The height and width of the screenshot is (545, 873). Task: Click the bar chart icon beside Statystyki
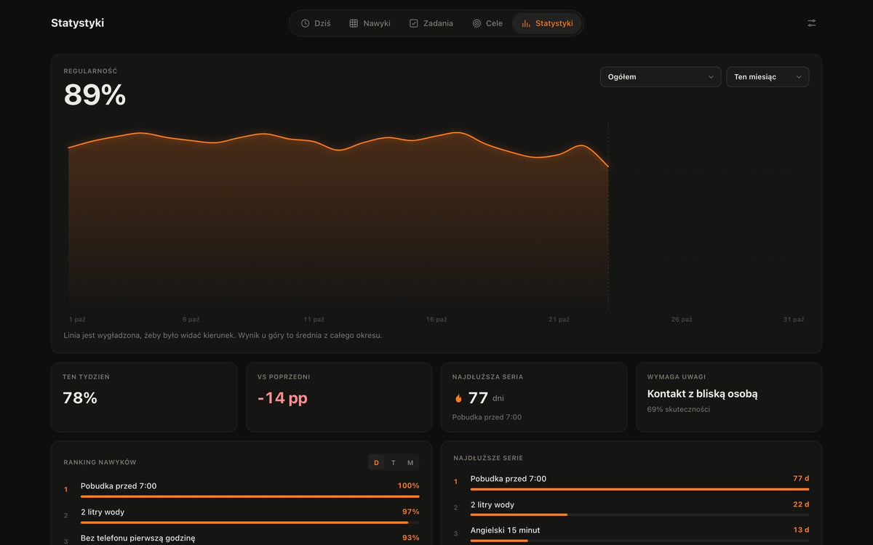[x=526, y=23]
